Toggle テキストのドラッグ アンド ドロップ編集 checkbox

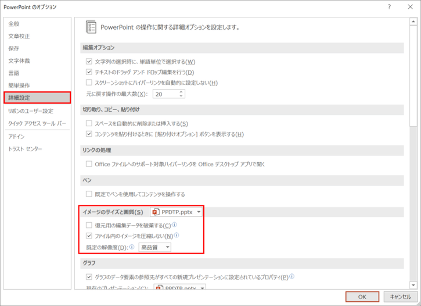89,72
